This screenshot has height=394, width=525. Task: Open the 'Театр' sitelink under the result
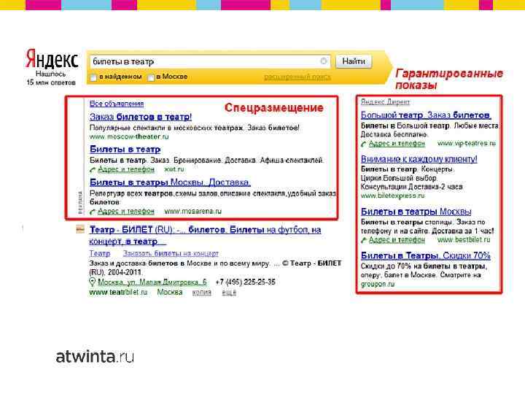[x=99, y=253]
